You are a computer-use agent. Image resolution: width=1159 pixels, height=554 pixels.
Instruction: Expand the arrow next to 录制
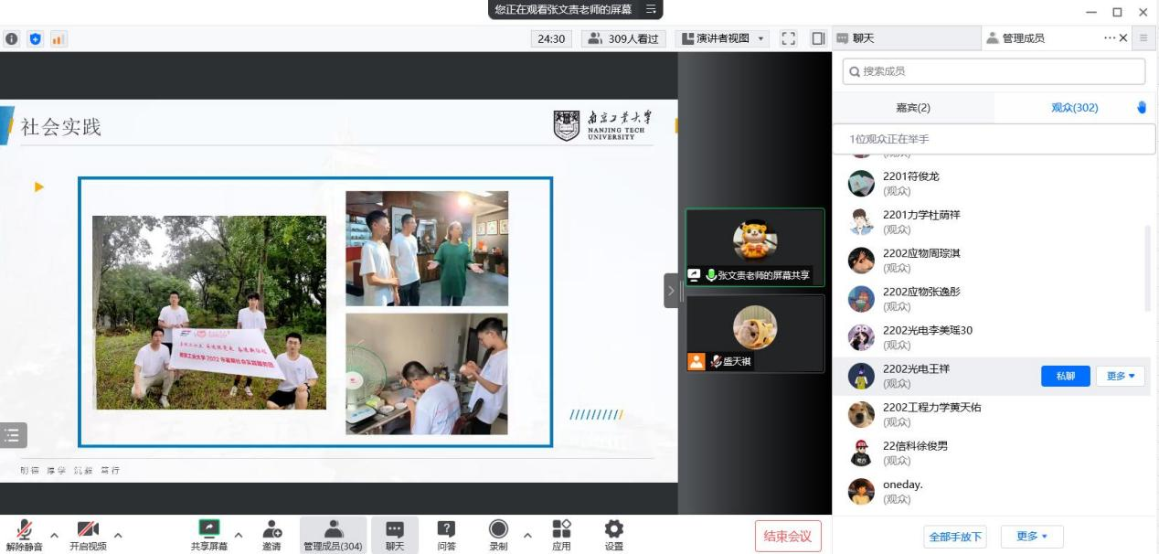(x=527, y=535)
